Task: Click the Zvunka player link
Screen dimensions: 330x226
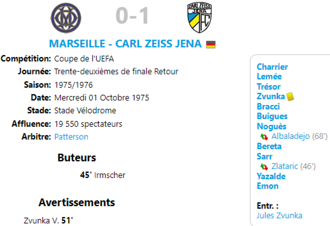Action: 271,96
